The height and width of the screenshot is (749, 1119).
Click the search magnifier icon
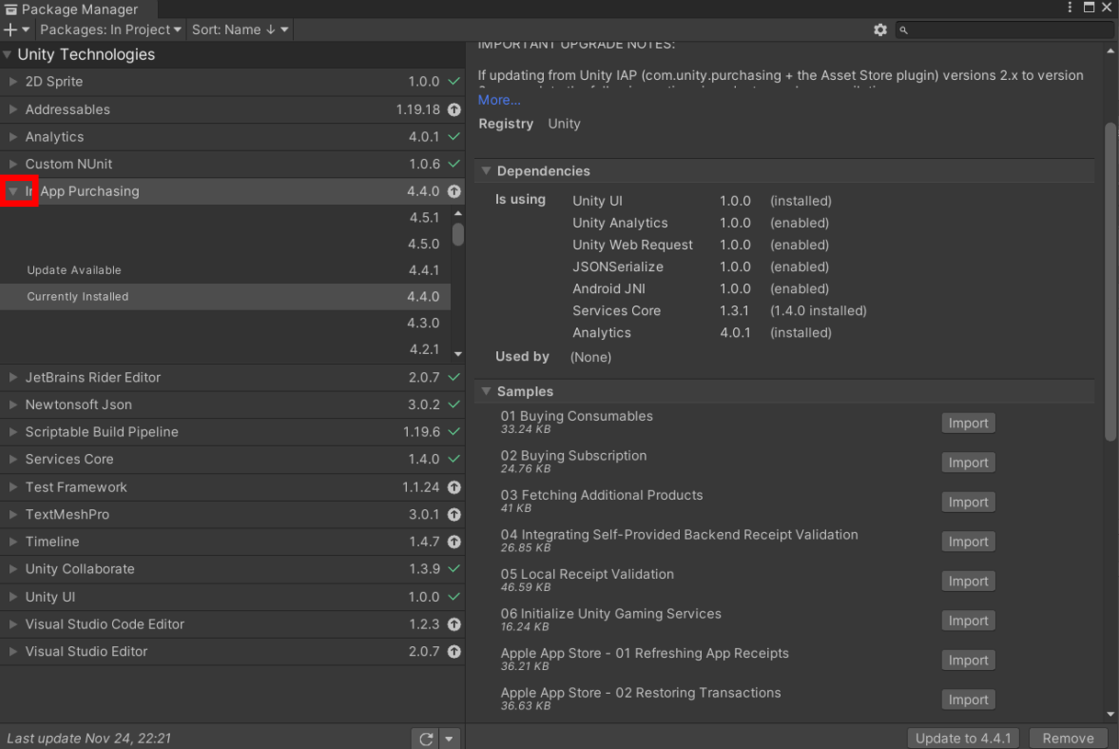tap(903, 30)
